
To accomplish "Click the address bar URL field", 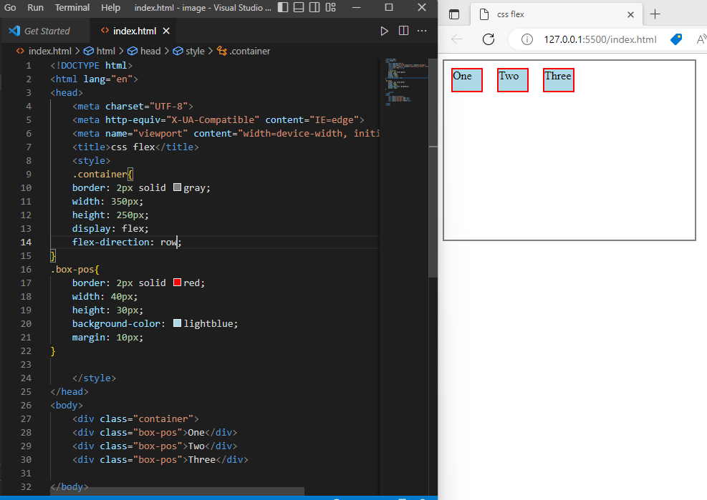I will [x=600, y=39].
